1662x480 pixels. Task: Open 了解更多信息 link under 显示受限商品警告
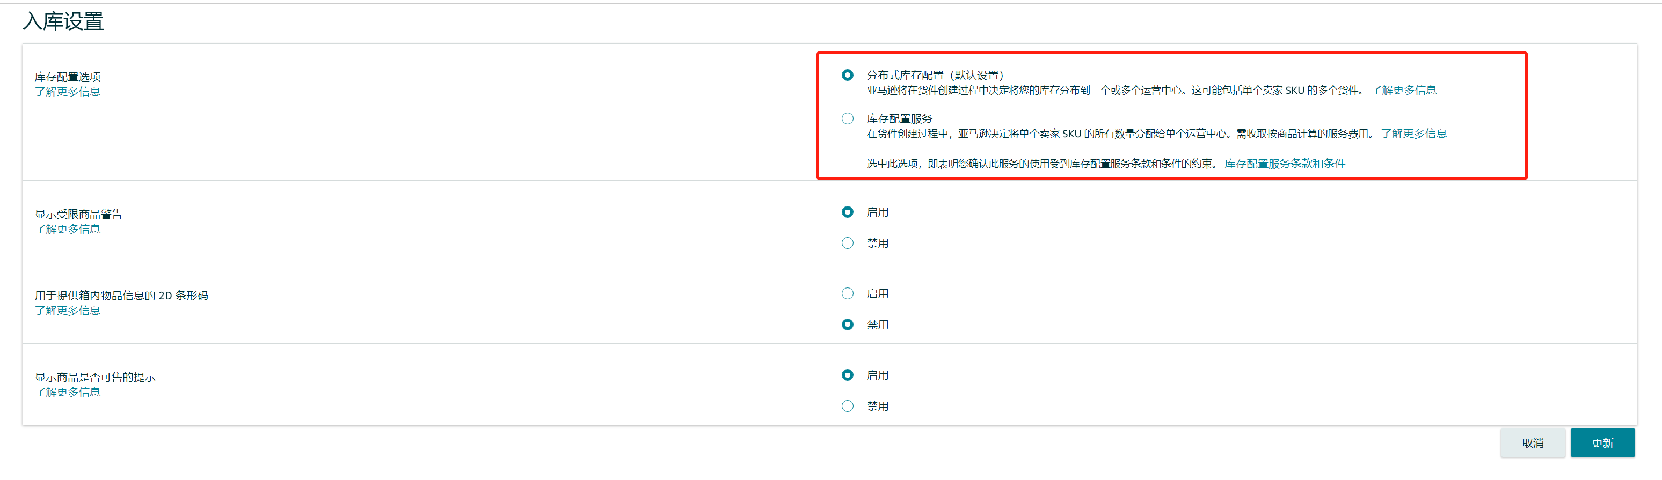[68, 228]
